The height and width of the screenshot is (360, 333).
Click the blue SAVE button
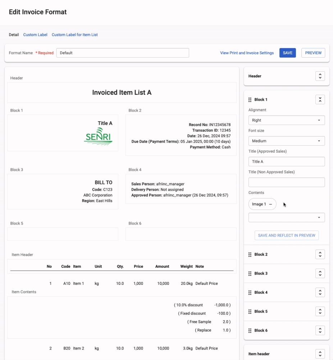(287, 53)
